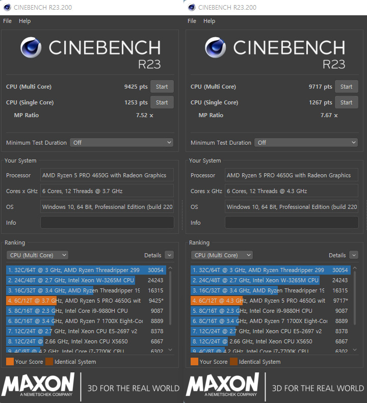367x403 pixels.
Task: Select Xeon W-3265M row in left ranking
Action: click(86, 280)
